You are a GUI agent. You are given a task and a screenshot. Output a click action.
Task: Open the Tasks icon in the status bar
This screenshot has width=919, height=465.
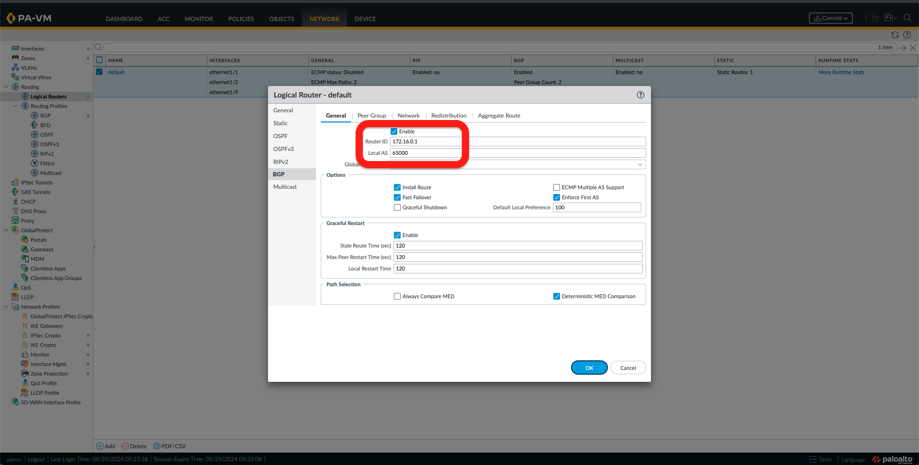click(x=812, y=459)
